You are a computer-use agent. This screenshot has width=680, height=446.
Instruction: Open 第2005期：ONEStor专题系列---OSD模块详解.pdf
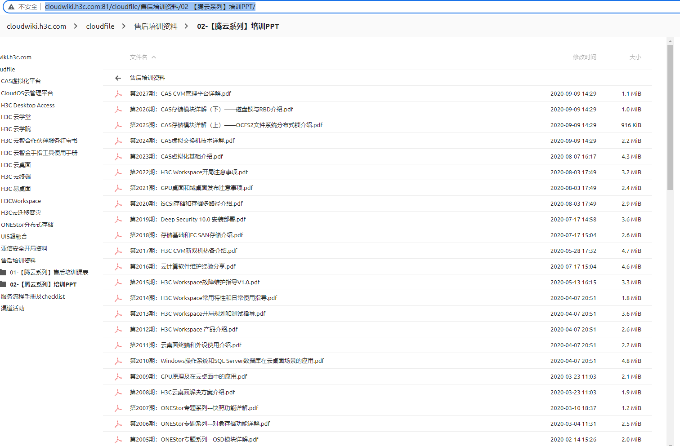click(194, 440)
